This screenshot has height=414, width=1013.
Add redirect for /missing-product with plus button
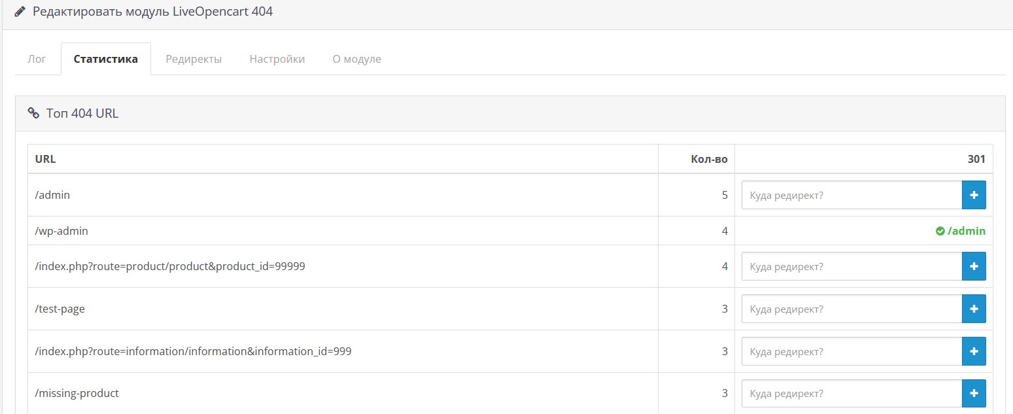pyautogui.click(x=973, y=393)
